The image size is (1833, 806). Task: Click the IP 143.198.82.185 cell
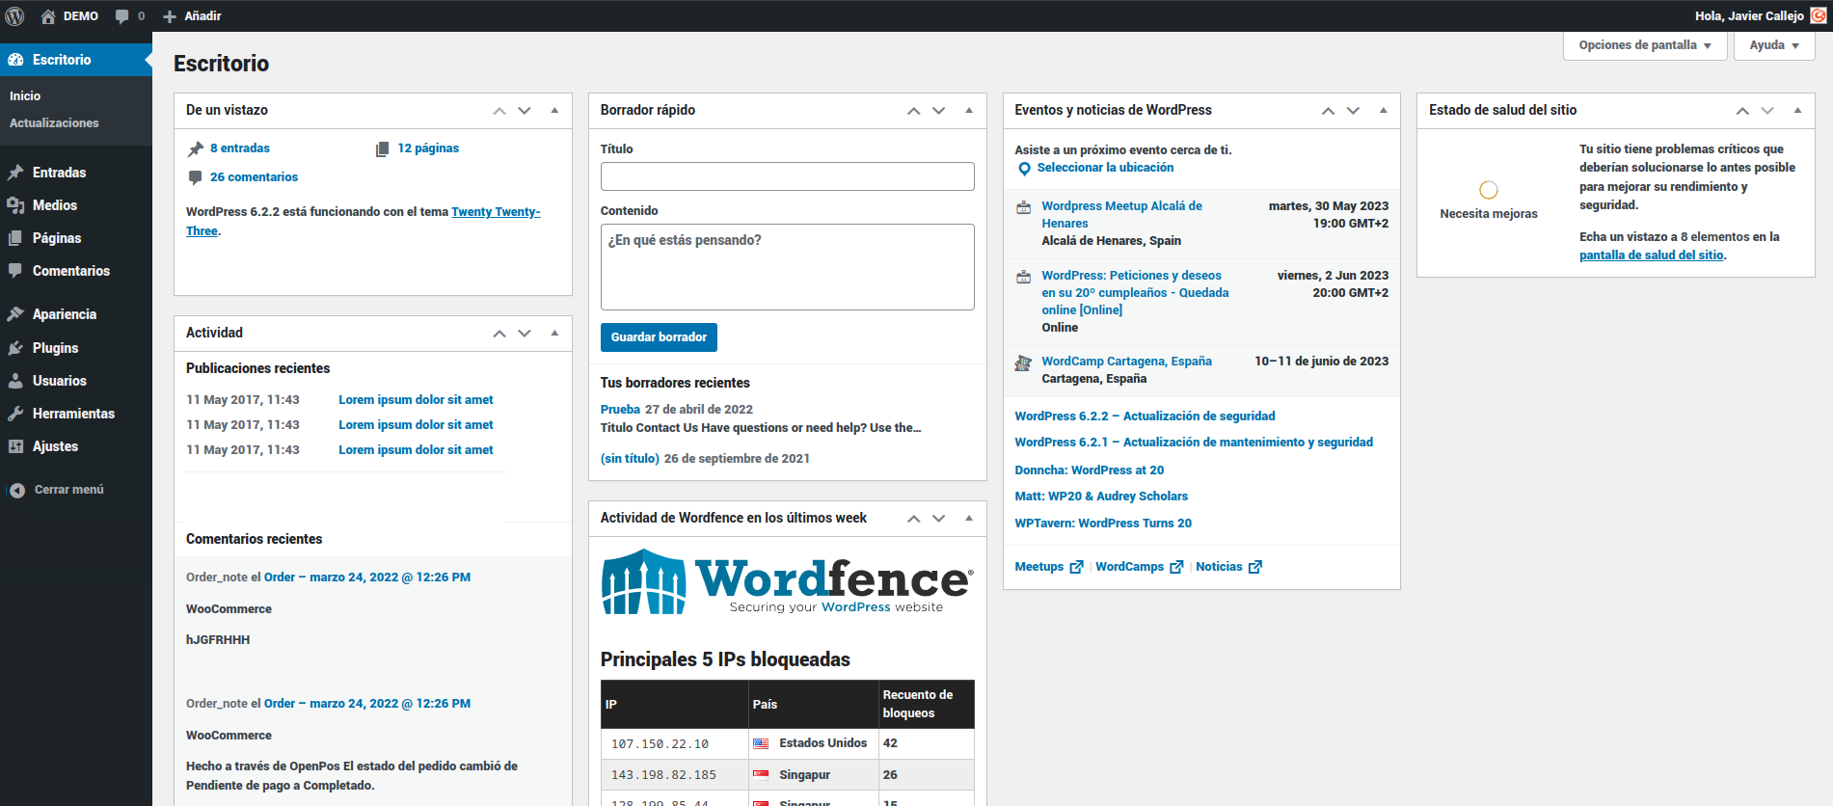(x=675, y=775)
